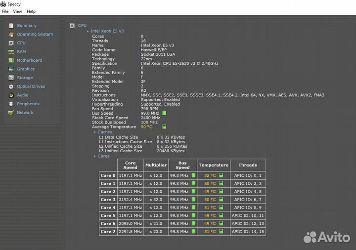The image size is (356, 250).
Task: Collapse the Cores section
Action: (95, 156)
